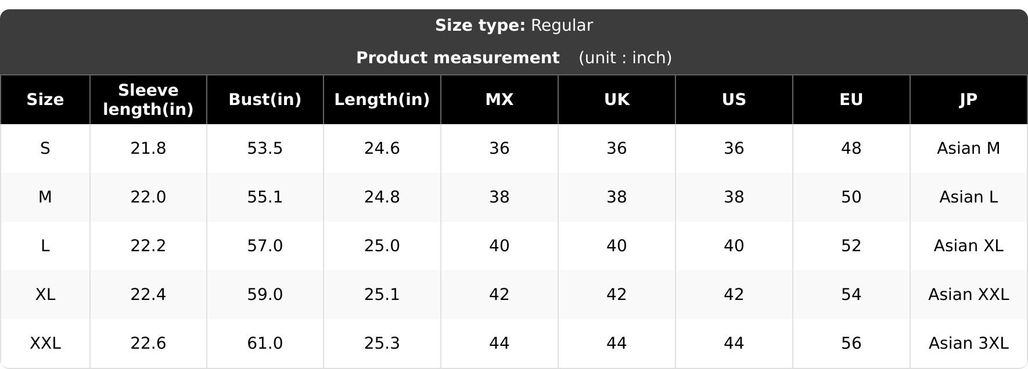The width and height of the screenshot is (1028, 369).
Task: Select the Length(in) column header
Action: [x=382, y=100]
